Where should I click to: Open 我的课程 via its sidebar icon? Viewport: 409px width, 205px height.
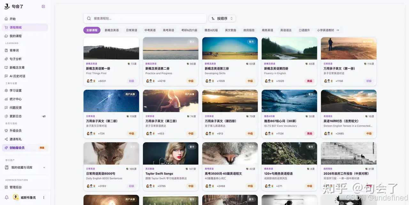tap(6, 36)
